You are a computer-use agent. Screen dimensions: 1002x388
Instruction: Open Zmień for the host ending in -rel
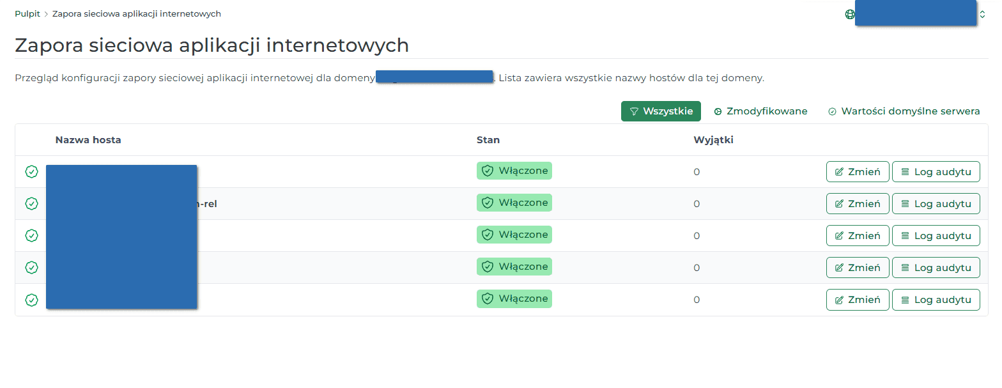pyautogui.click(x=858, y=204)
